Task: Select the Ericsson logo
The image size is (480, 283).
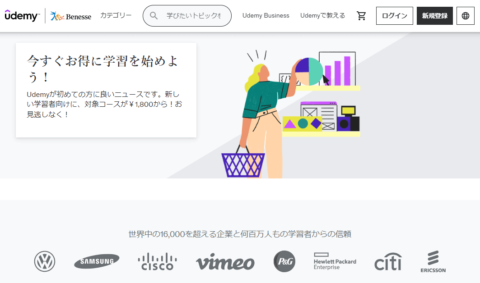Action: tap(433, 262)
